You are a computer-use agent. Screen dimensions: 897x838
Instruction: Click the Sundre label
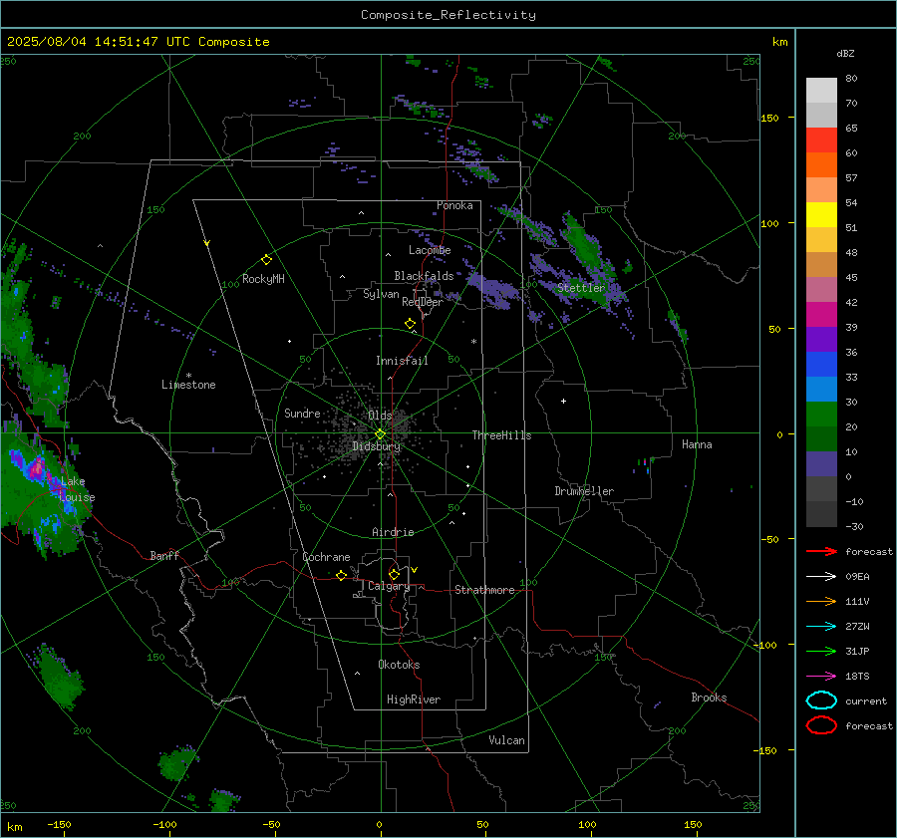tap(302, 413)
